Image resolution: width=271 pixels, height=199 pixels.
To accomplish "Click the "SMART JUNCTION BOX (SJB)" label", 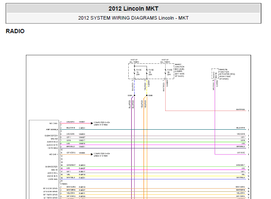I will pyautogui.click(x=179, y=70).
